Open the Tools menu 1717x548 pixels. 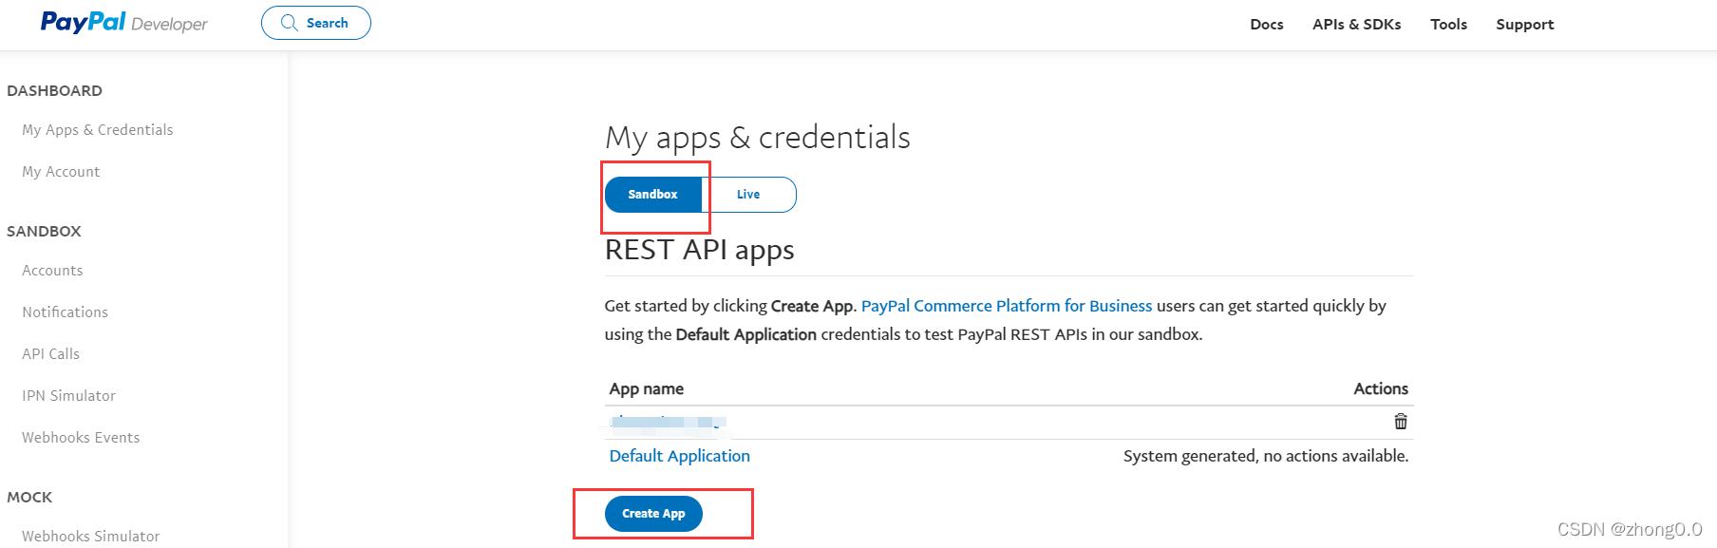pos(1449,25)
